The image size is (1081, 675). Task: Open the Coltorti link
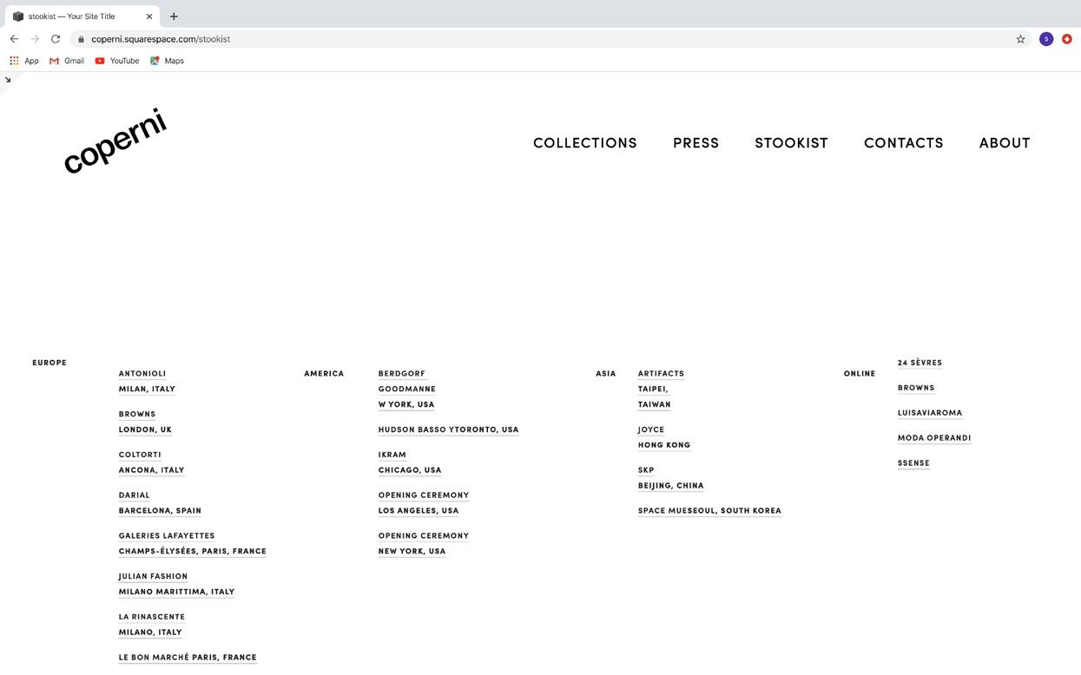[140, 455]
